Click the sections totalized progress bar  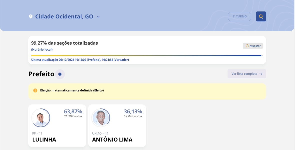click(147, 56)
